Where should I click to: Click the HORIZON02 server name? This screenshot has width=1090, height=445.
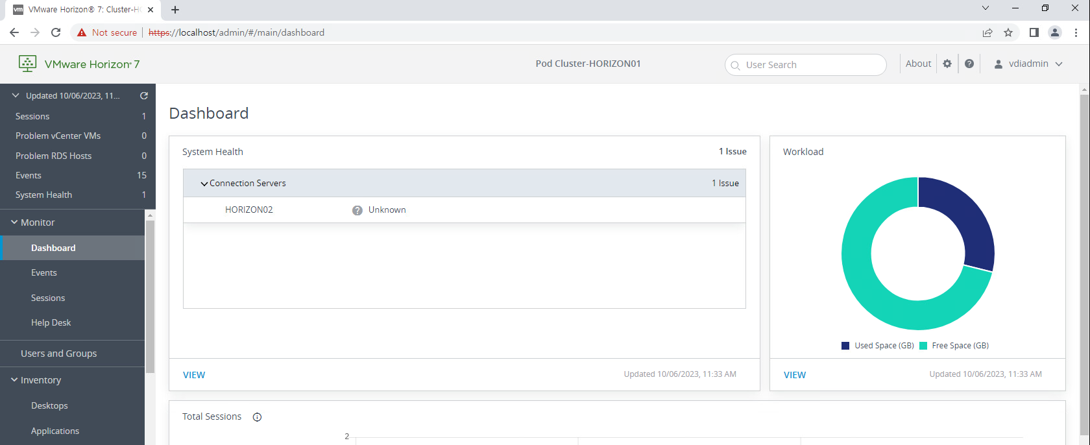tap(249, 210)
